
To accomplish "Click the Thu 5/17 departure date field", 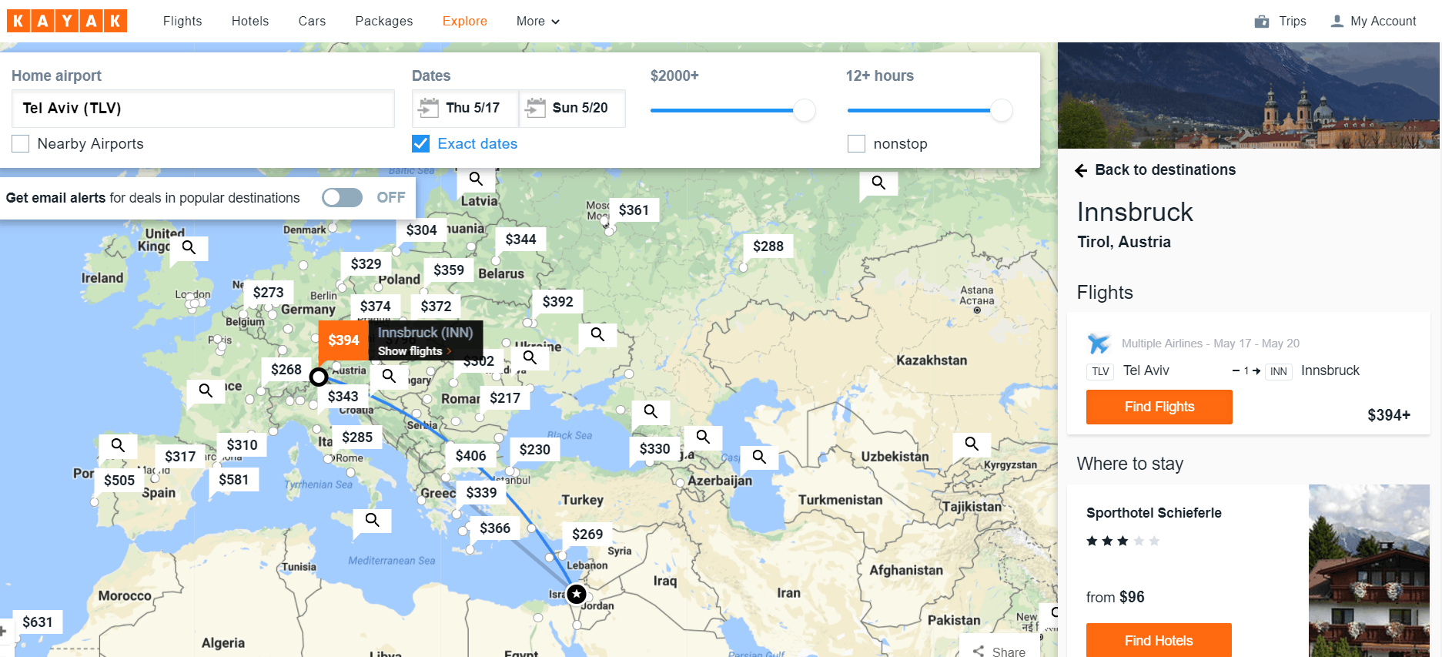I will click(x=465, y=109).
